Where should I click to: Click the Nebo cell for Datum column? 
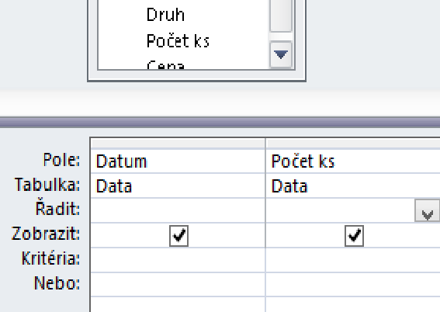click(x=178, y=284)
